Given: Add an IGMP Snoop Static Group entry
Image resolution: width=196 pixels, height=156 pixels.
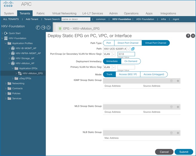Looking at the screenshot, I should coord(178,81).
